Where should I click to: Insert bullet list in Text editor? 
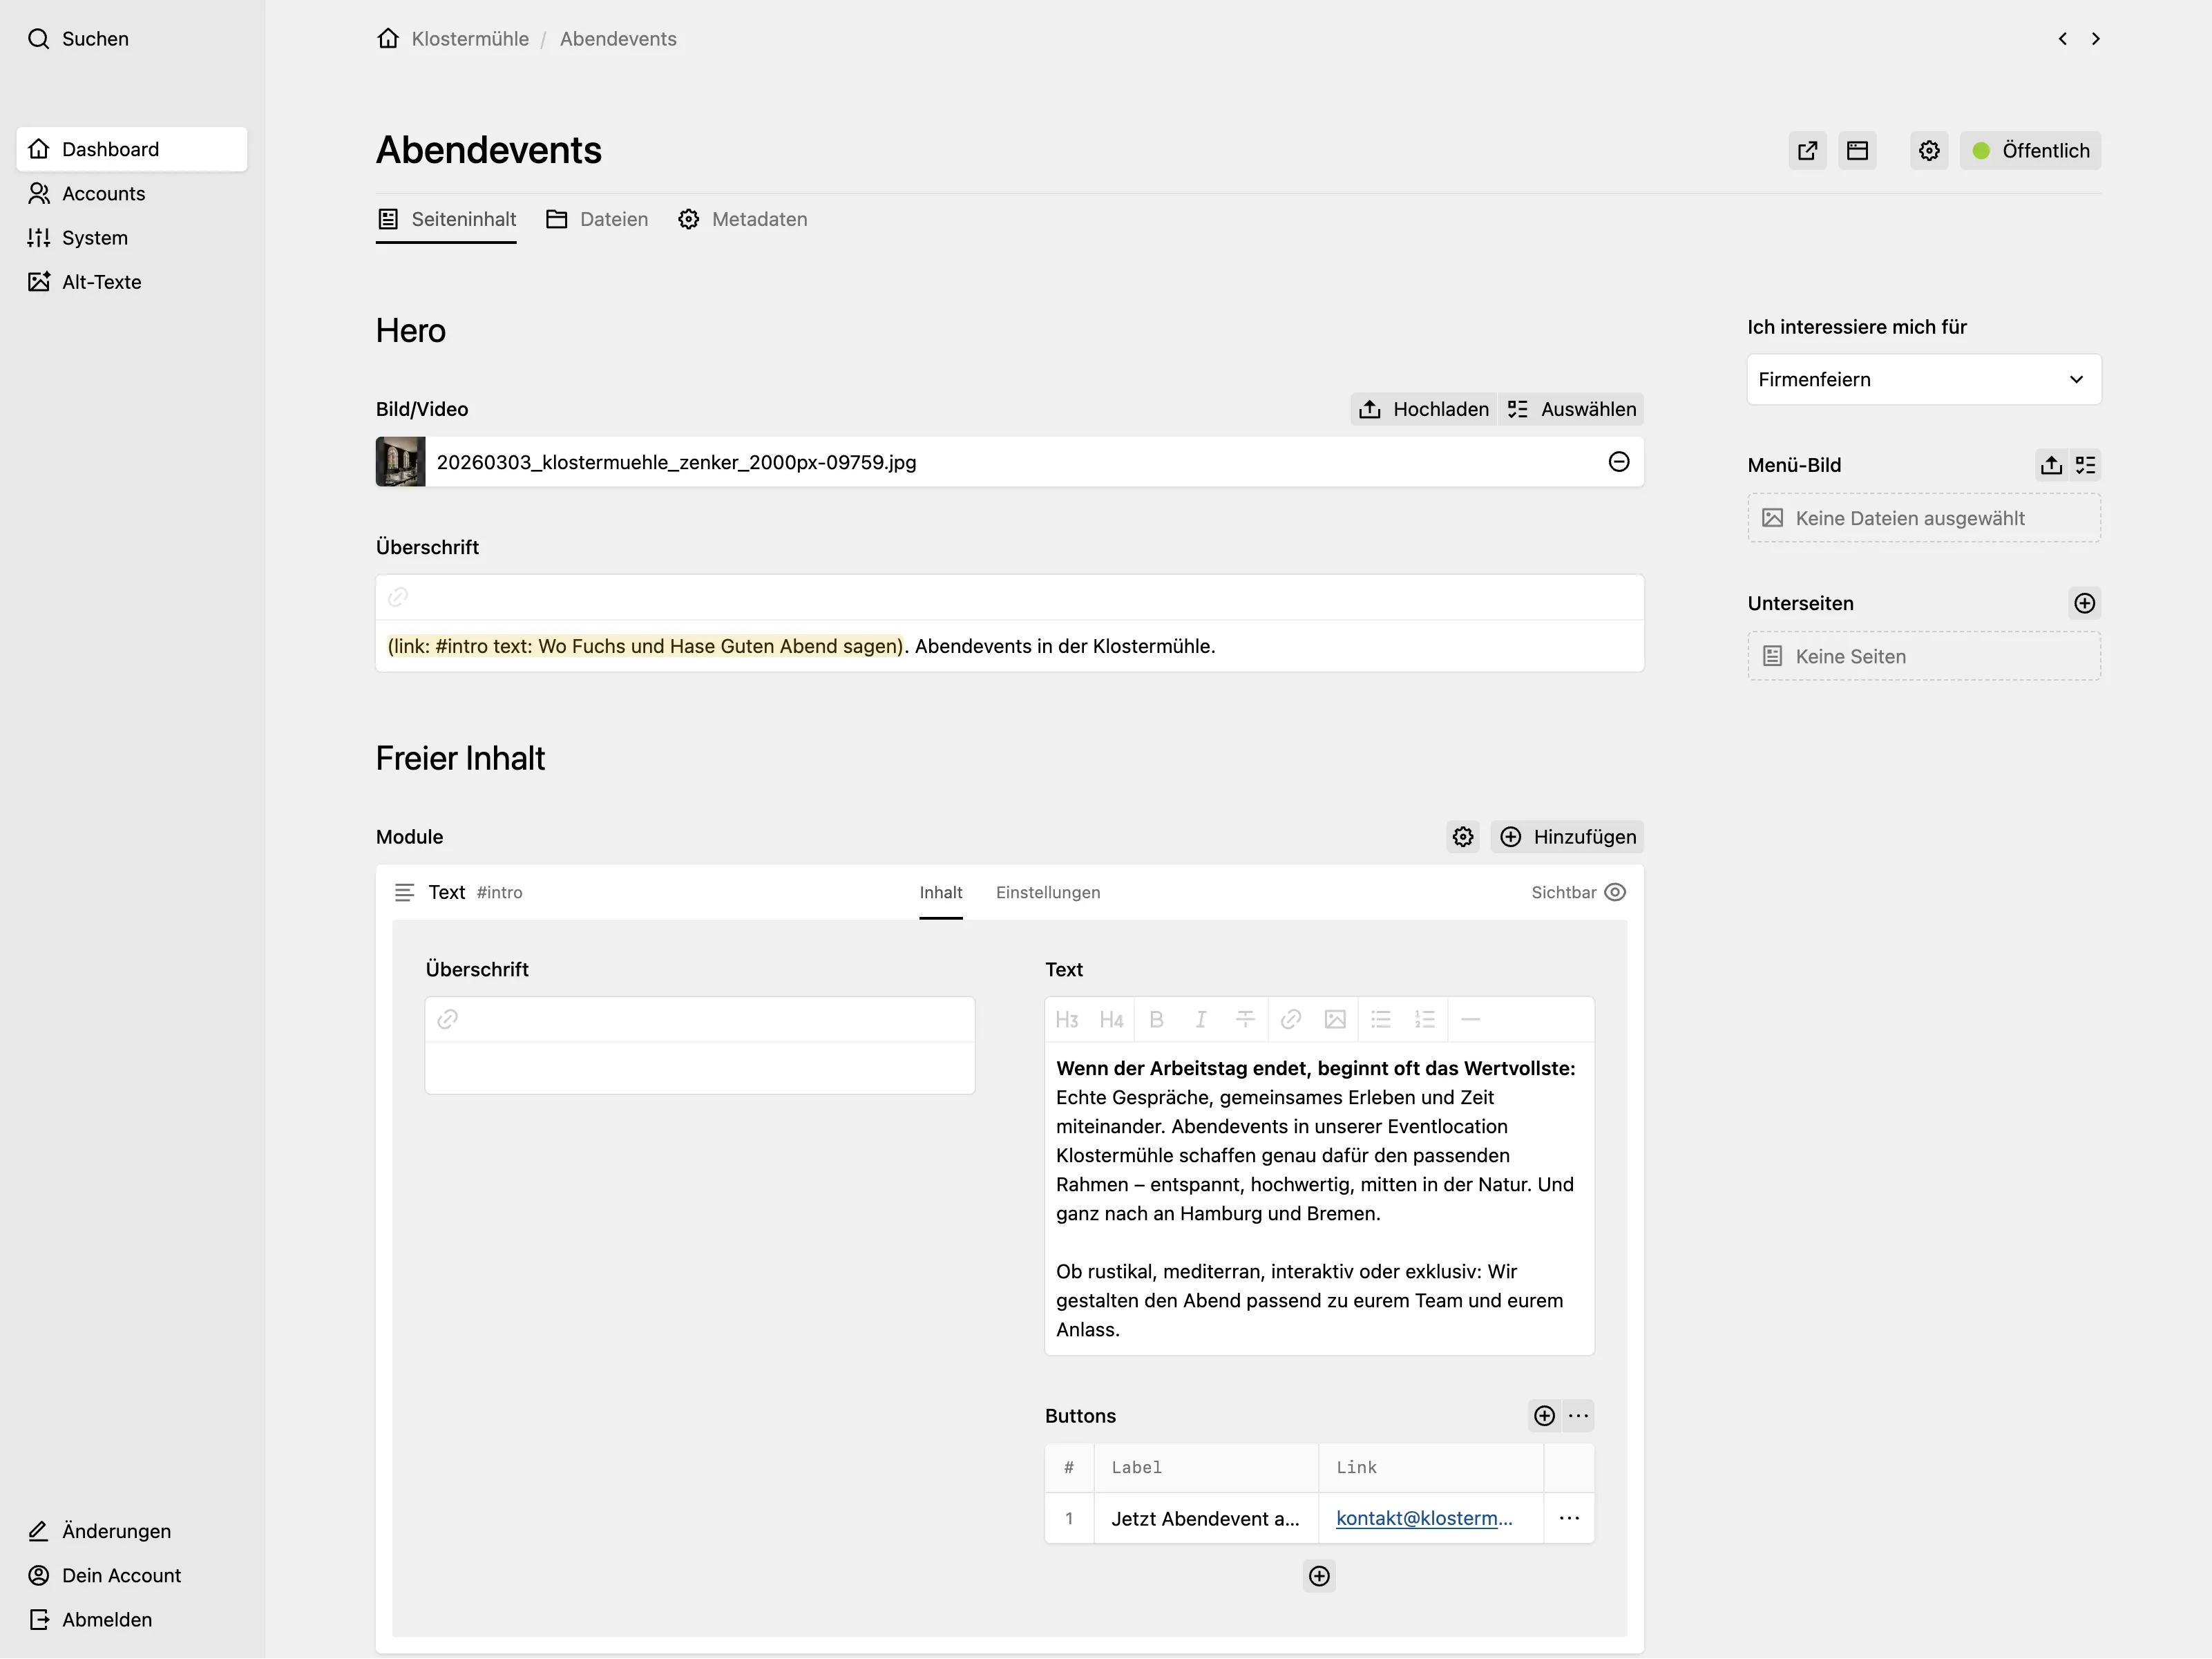[x=1381, y=1019]
